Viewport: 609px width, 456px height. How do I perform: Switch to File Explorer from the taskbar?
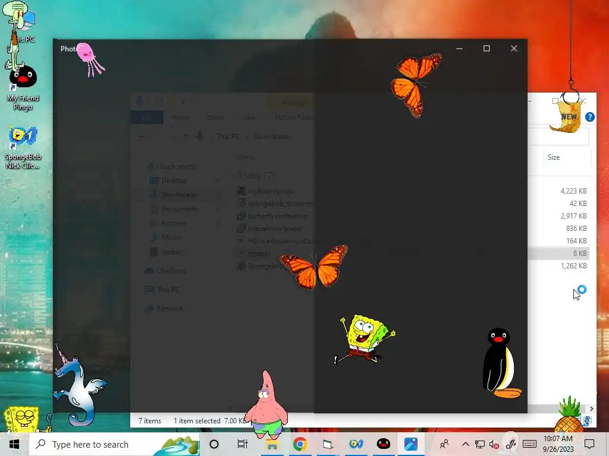[271, 444]
